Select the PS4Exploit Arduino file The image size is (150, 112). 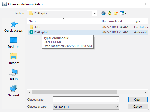[39, 32]
